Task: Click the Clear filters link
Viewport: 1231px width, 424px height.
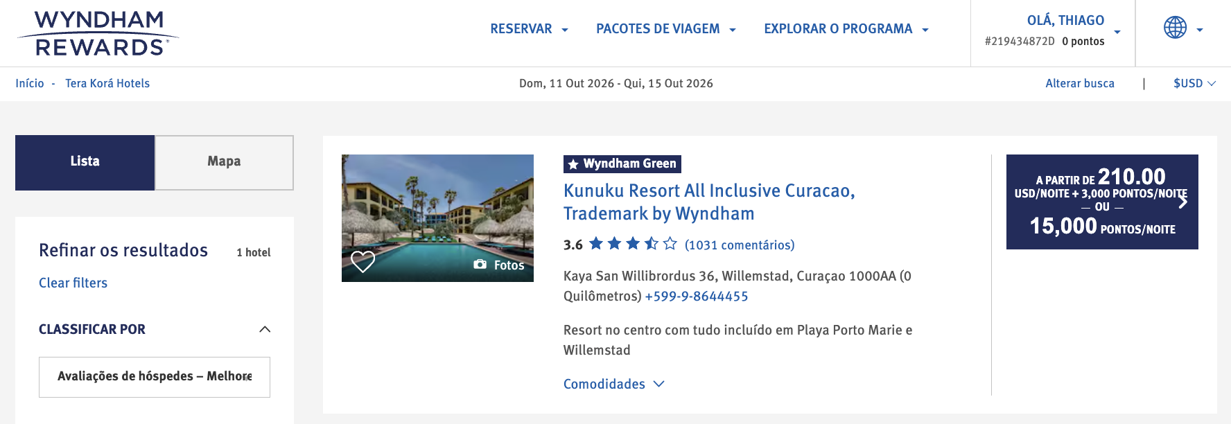Action: (x=73, y=283)
